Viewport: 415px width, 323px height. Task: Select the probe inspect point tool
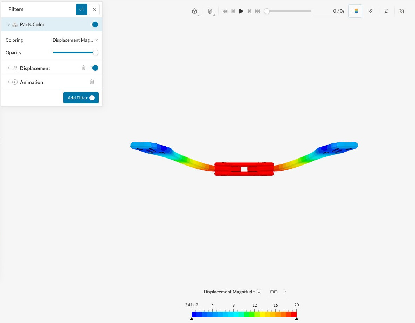[371, 11]
